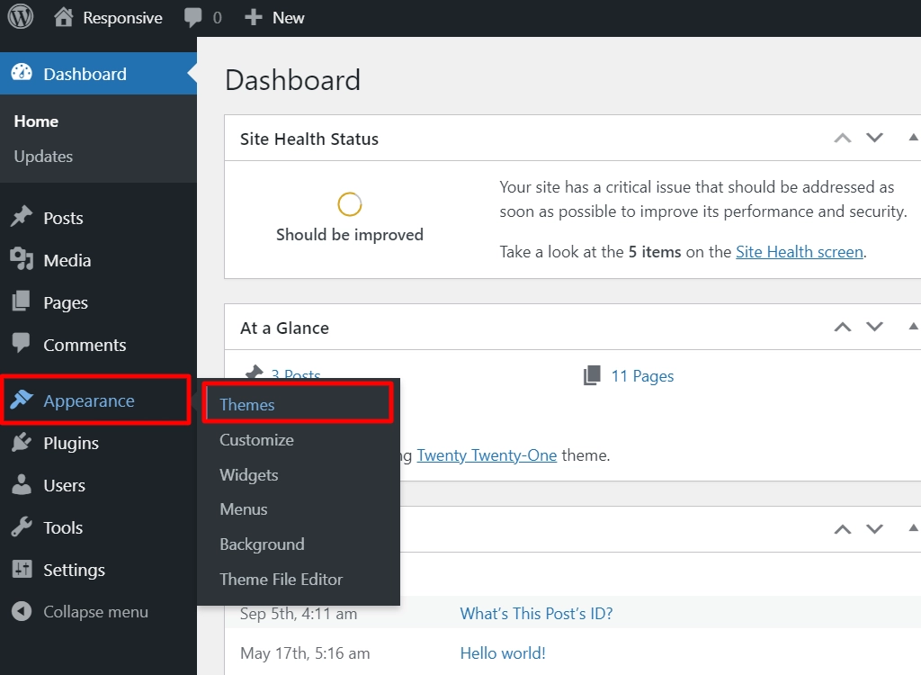The image size is (921, 675).
Task: Move Site Health Status panel down
Action: (874, 138)
